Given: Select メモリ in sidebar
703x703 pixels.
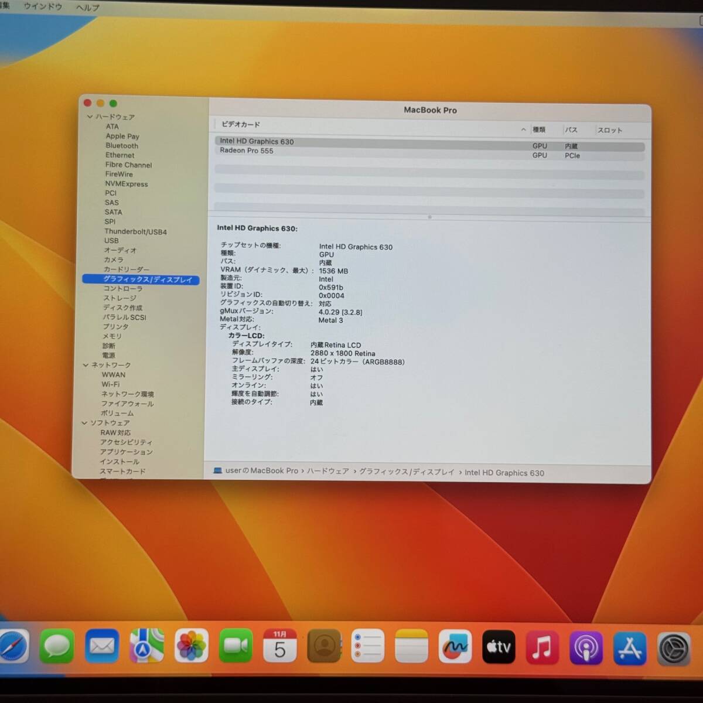Looking at the screenshot, I should point(112,336).
